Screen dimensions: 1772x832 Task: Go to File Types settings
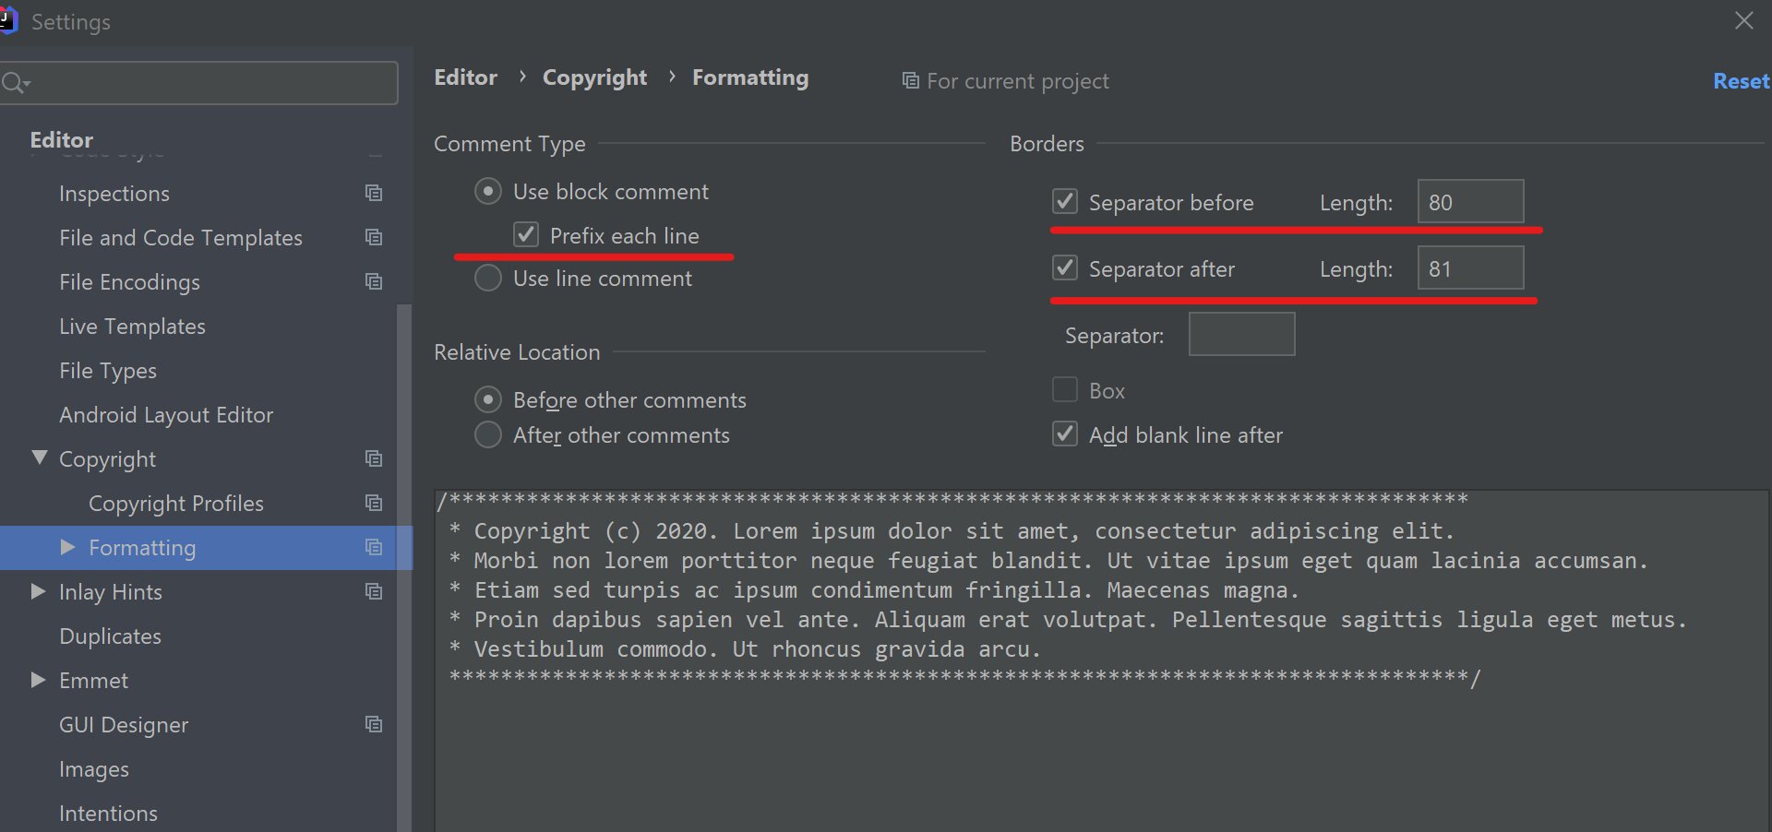coord(108,371)
